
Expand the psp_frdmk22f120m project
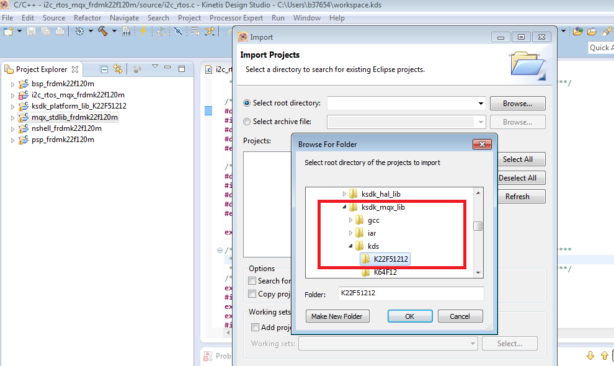12,140
